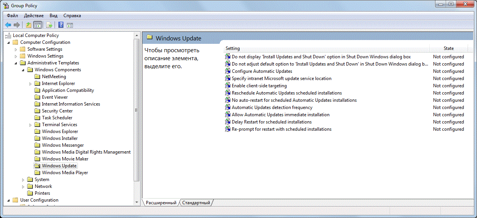Viewport: 477px width, 218px height.
Task: Expand the Software Settings node
Action: coord(16,49)
